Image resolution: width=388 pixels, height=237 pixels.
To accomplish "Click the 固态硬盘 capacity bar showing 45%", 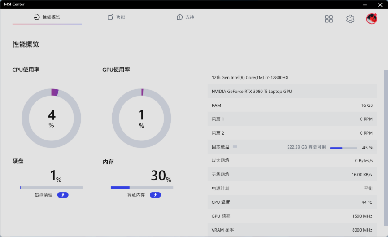I will [x=344, y=148].
